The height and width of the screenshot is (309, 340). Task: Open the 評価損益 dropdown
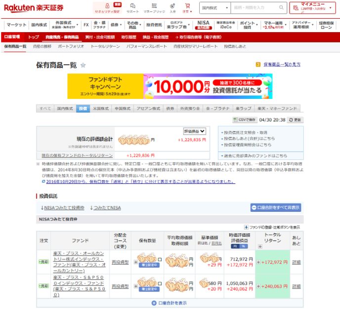pyautogui.click(x=195, y=132)
